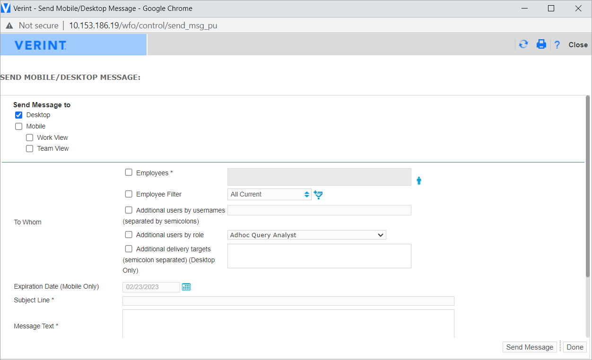Click into the Subject Line field
The height and width of the screenshot is (360, 592).
(x=288, y=301)
